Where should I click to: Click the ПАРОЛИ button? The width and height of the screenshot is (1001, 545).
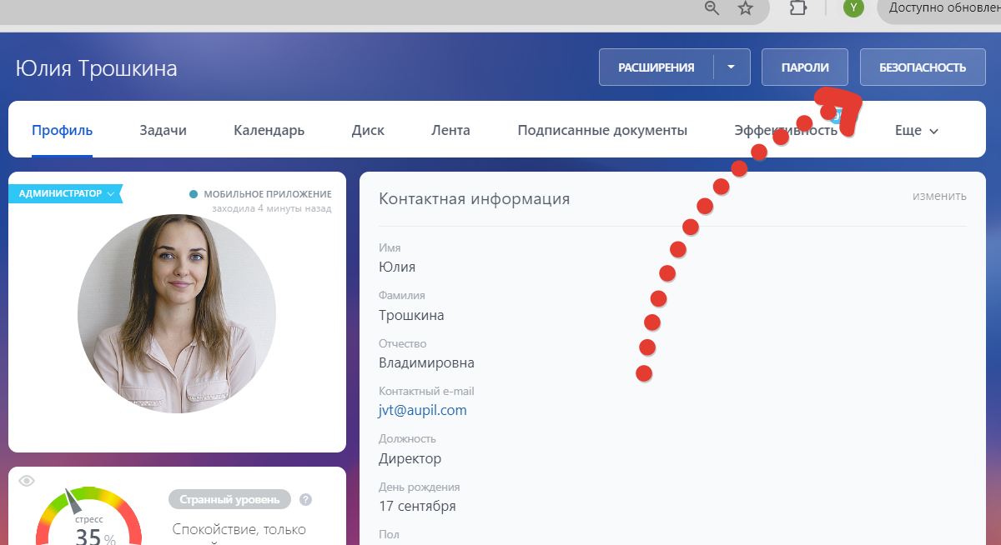point(803,67)
